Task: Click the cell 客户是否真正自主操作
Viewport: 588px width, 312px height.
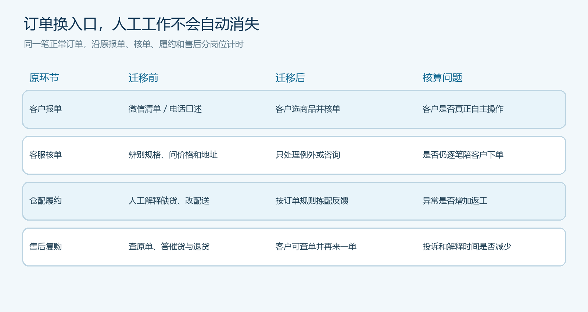Action: (463, 109)
